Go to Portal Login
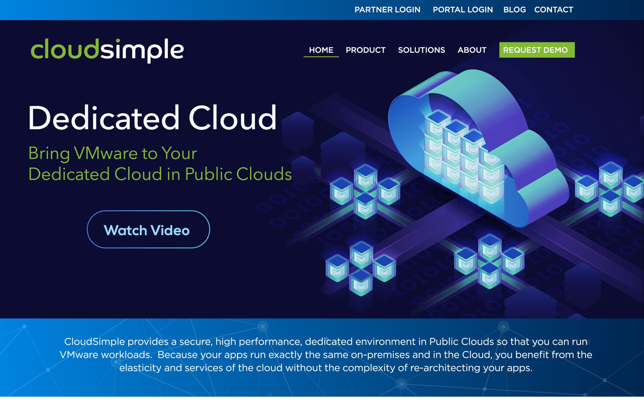The image size is (644, 403). (463, 10)
